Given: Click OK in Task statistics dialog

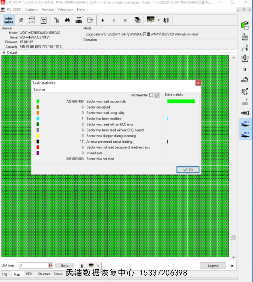Looking at the screenshot, I should pos(188,170).
